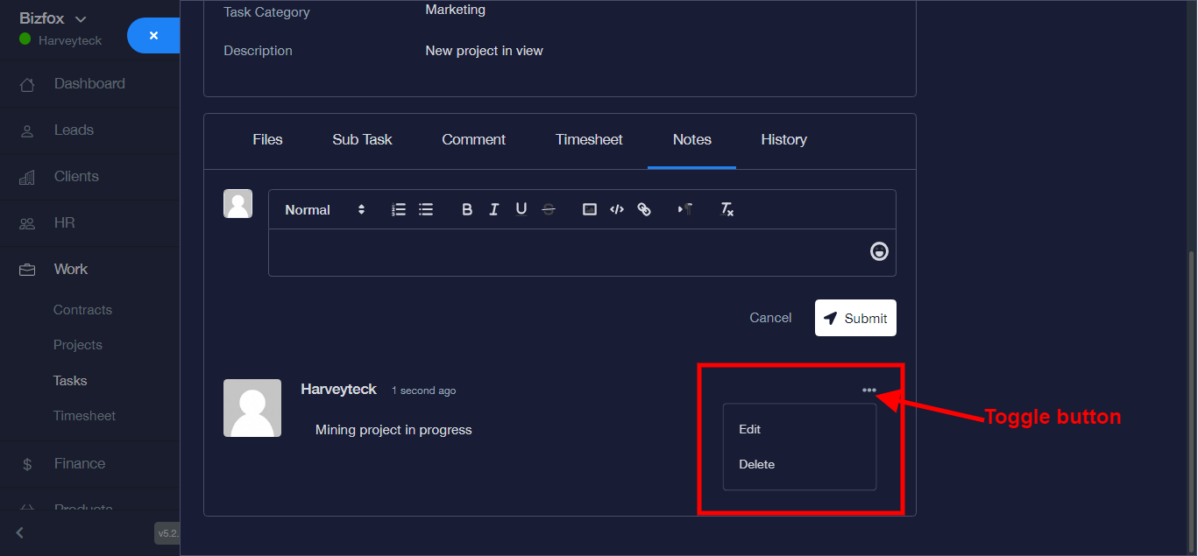
Task: Open the emoji picker in the editor
Action: click(x=879, y=252)
